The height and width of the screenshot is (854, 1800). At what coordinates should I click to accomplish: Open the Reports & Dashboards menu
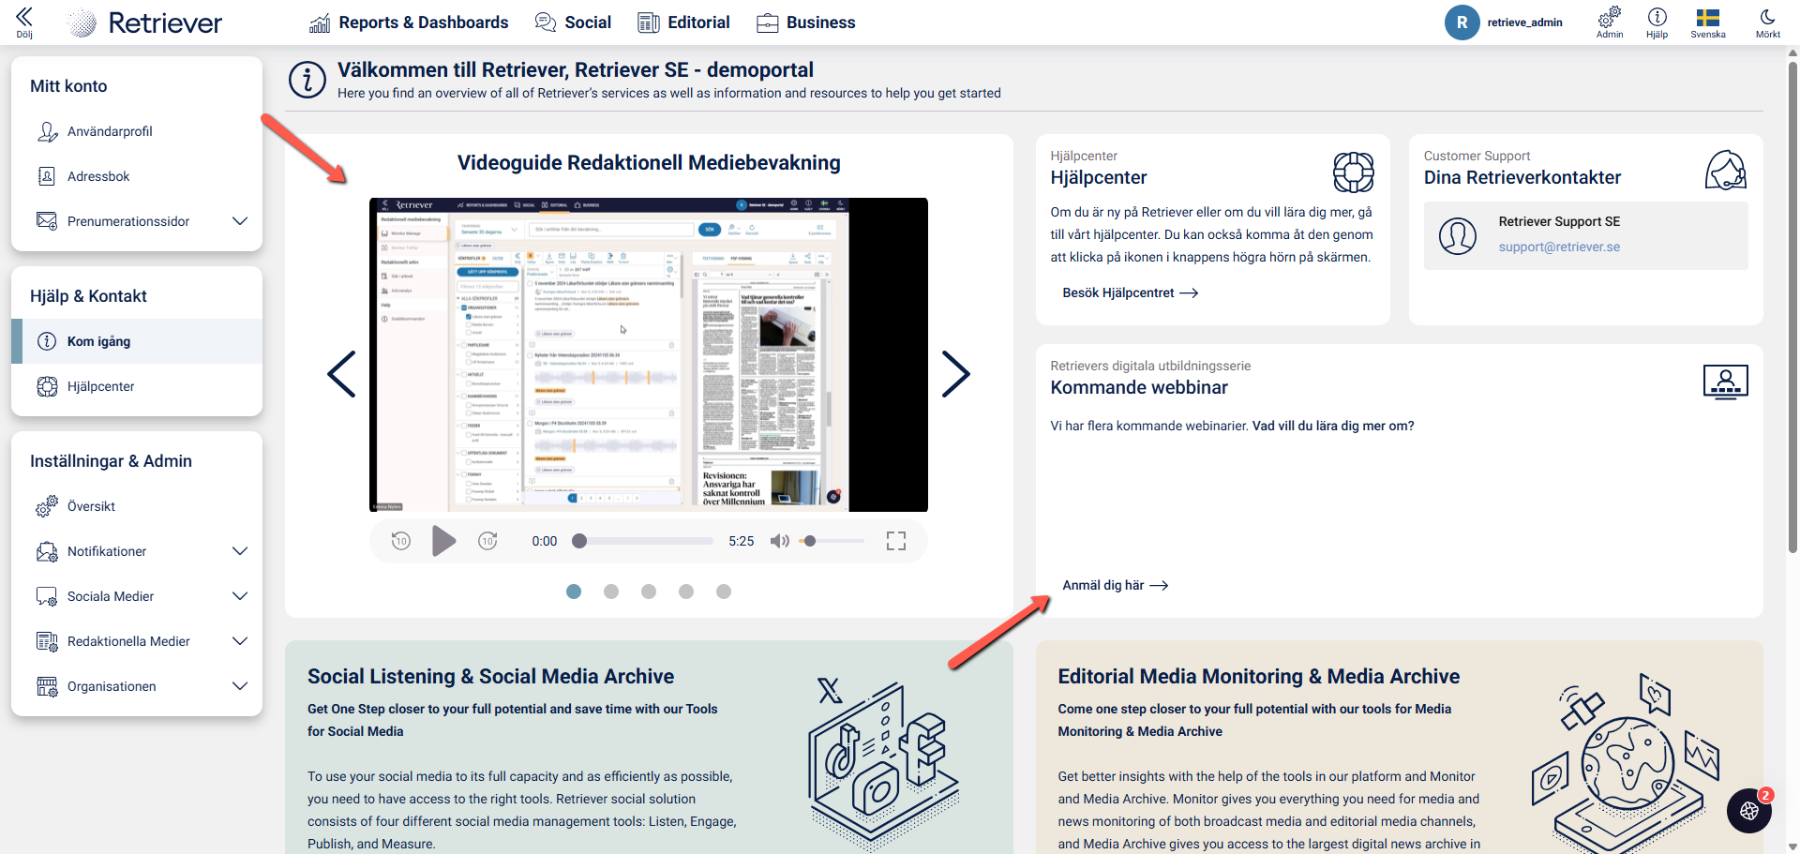pyautogui.click(x=409, y=22)
